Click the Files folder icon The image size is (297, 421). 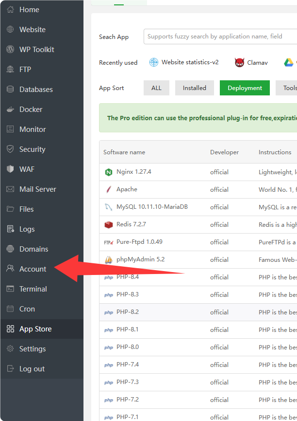(10, 209)
